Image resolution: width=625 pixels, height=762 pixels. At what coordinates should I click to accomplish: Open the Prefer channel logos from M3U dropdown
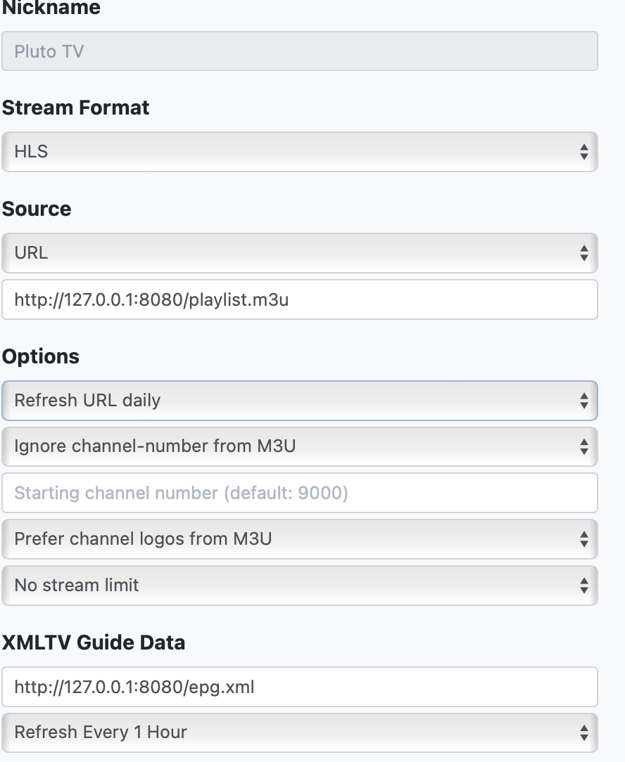coord(299,539)
